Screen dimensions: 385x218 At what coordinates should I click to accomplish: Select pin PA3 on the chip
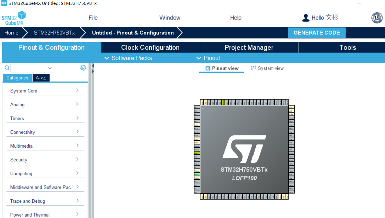coord(197,192)
